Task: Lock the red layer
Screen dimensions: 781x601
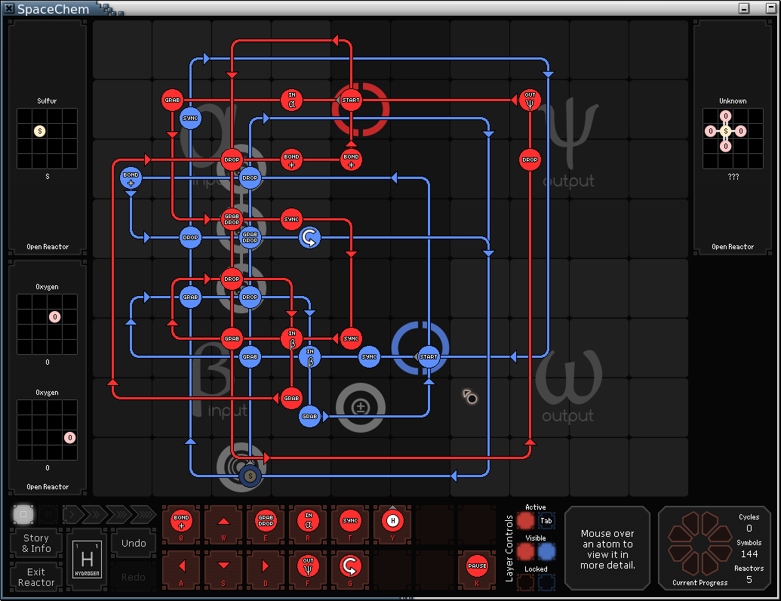Action: 525,582
